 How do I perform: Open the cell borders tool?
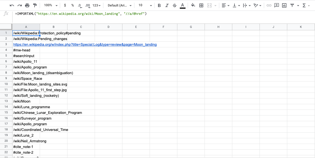[x=201, y=5]
